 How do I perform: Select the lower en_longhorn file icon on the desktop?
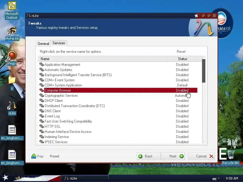coord(12,155)
